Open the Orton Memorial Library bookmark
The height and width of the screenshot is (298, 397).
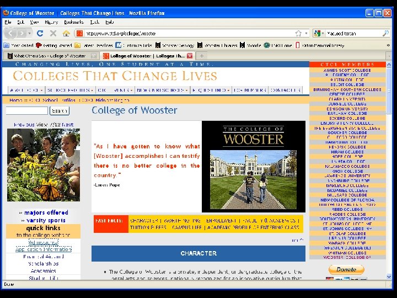pyautogui.click(x=320, y=45)
